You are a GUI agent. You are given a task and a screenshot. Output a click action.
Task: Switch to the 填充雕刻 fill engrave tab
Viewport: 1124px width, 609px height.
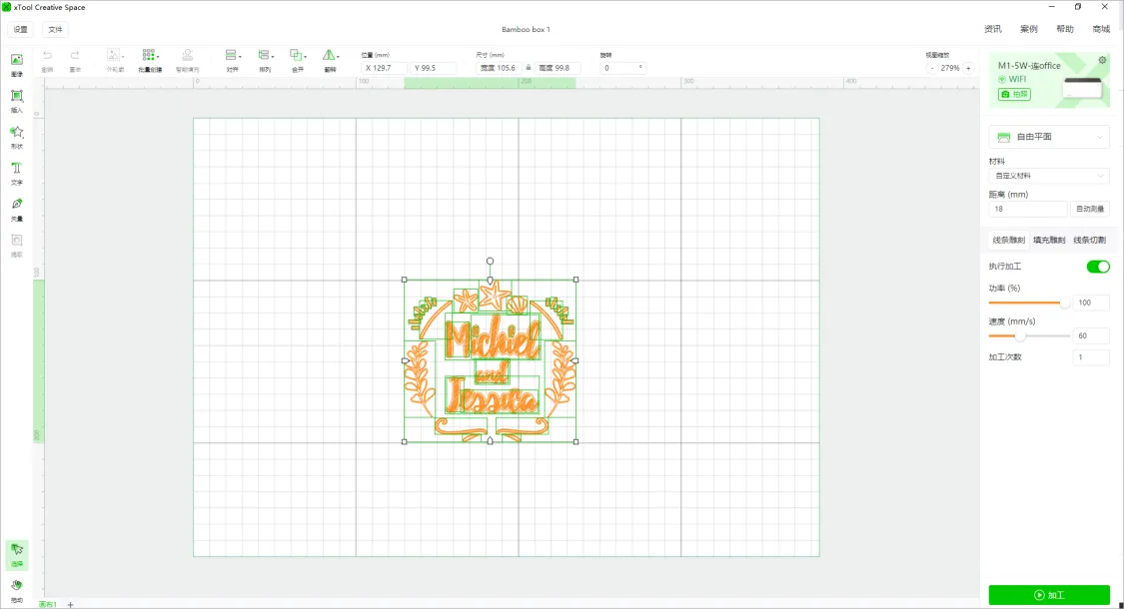[1049, 240]
